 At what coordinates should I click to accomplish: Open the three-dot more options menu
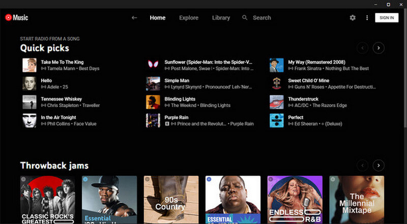(367, 18)
